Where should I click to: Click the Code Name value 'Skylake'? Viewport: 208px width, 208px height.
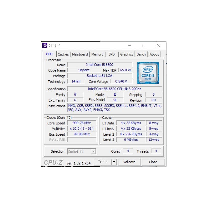(84, 70)
